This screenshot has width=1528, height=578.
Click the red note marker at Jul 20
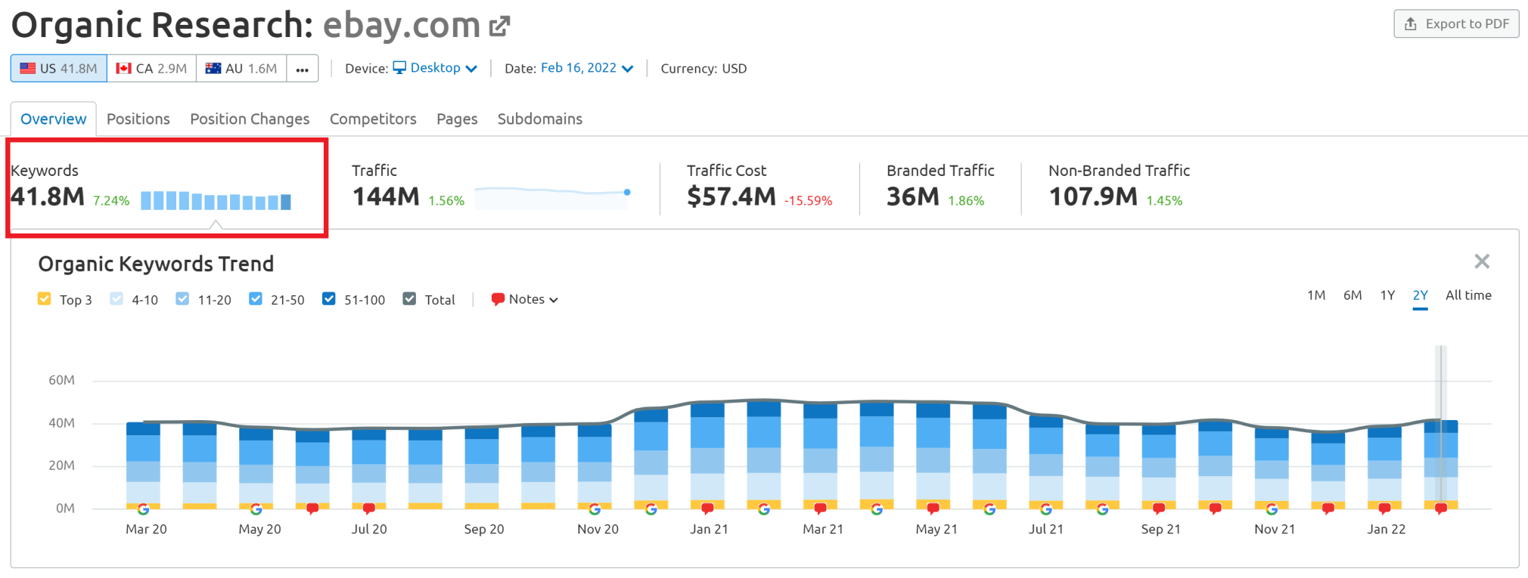click(369, 508)
